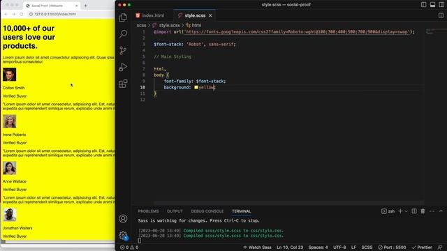
Task: Click the browser forward button
Action: (14, 14)
